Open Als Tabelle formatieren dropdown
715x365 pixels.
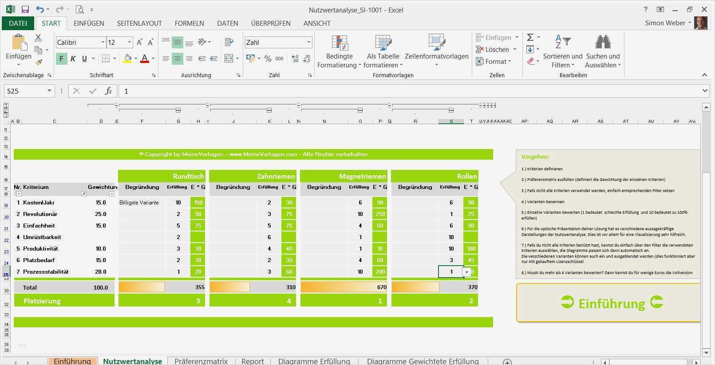pos(383,51)
